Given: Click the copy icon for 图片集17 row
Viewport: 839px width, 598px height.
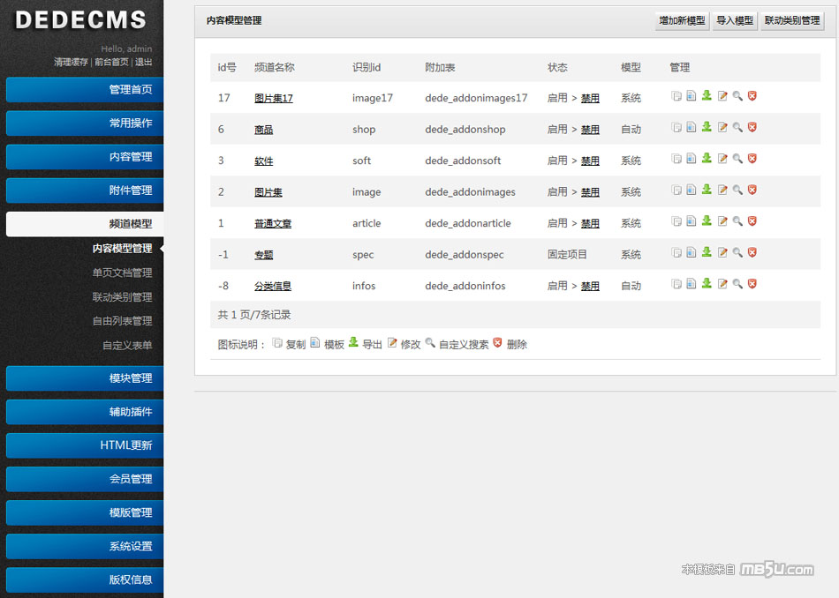Looking at the screenshot, I should click(676, 96).
